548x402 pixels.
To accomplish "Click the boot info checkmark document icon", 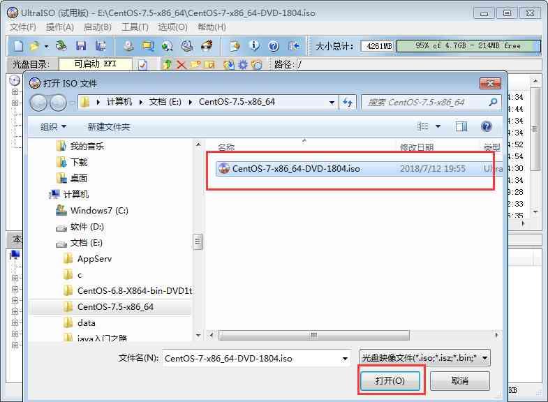I will point(142,65).
